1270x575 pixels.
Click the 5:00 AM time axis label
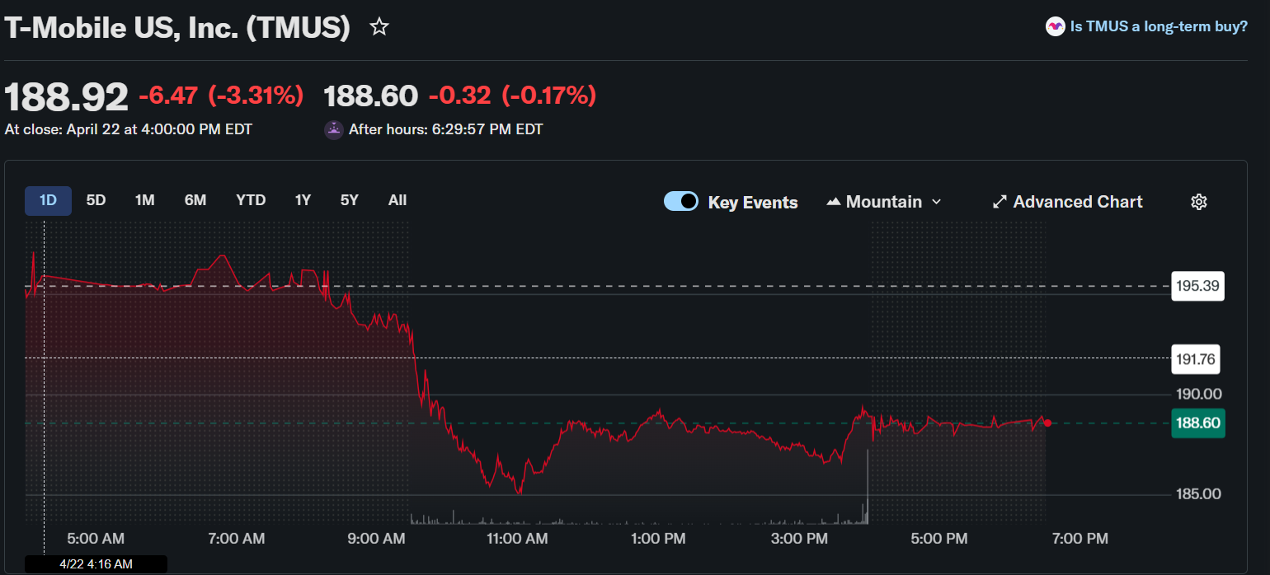(x=96, y=539)
